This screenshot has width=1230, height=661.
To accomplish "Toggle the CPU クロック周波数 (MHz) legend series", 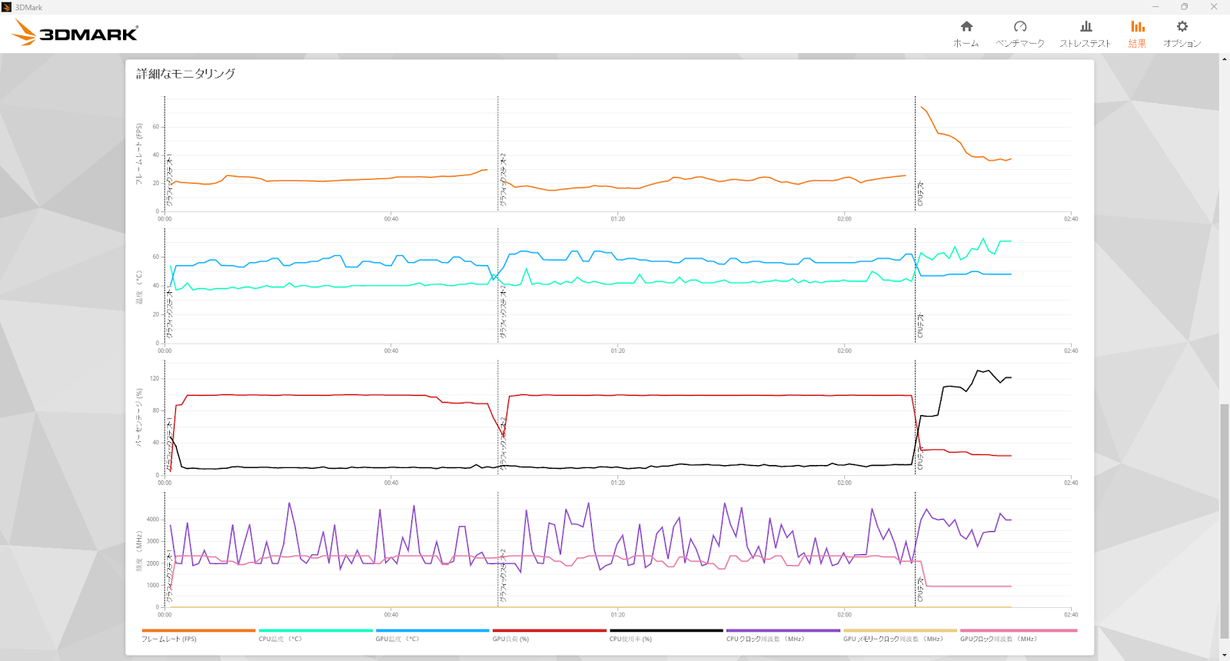I will tap(783, 635).
